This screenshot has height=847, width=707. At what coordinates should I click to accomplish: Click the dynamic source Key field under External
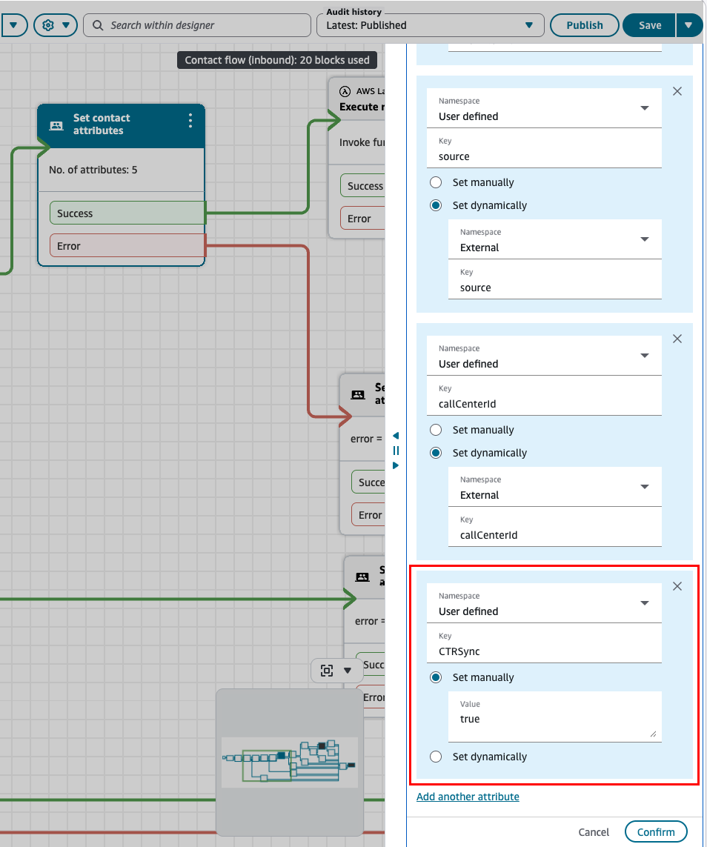tap(554, 280)
